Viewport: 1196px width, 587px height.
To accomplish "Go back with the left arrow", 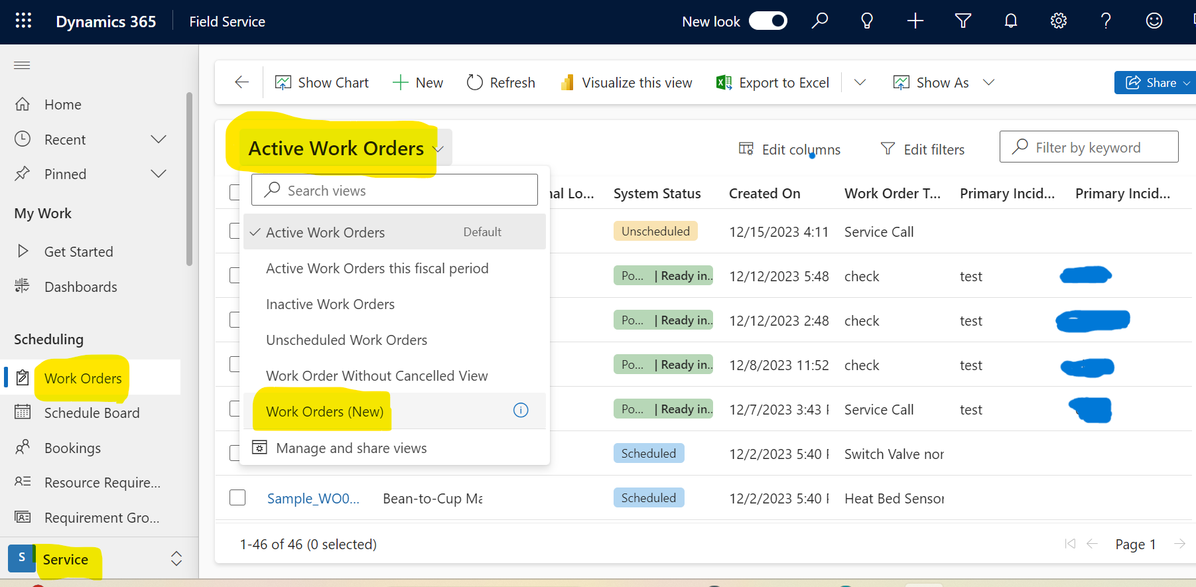I will (241, 82).
